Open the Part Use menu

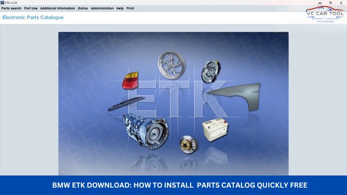coord(31,8)
